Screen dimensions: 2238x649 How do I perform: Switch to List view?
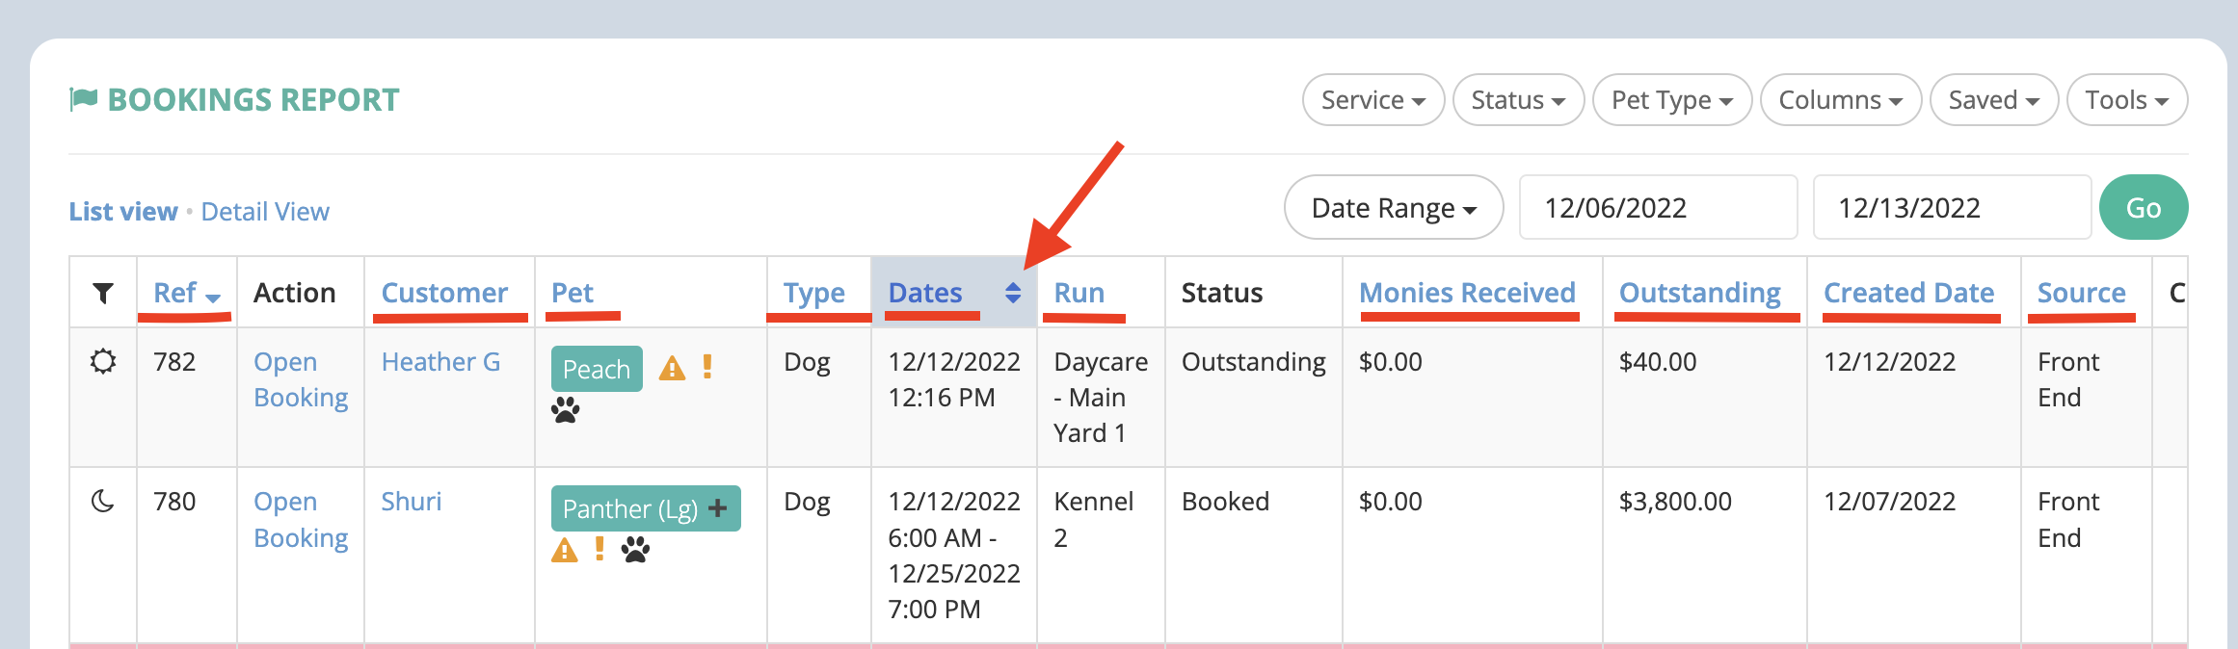click(123, 211)
